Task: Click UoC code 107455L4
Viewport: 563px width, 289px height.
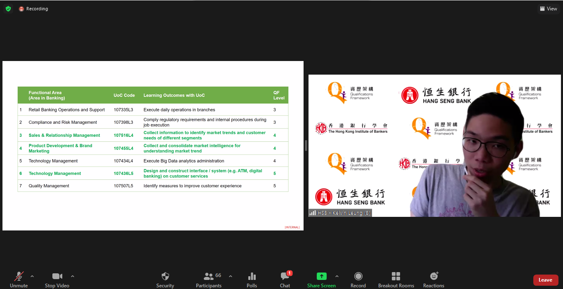Action: point(123,148)
